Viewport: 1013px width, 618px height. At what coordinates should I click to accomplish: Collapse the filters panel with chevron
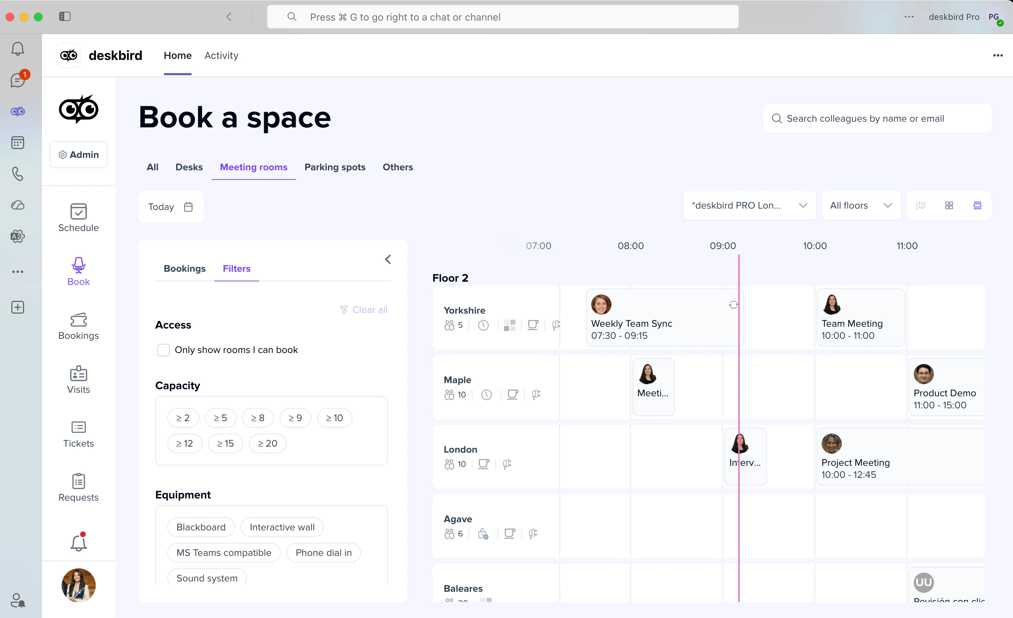[388, 259]
